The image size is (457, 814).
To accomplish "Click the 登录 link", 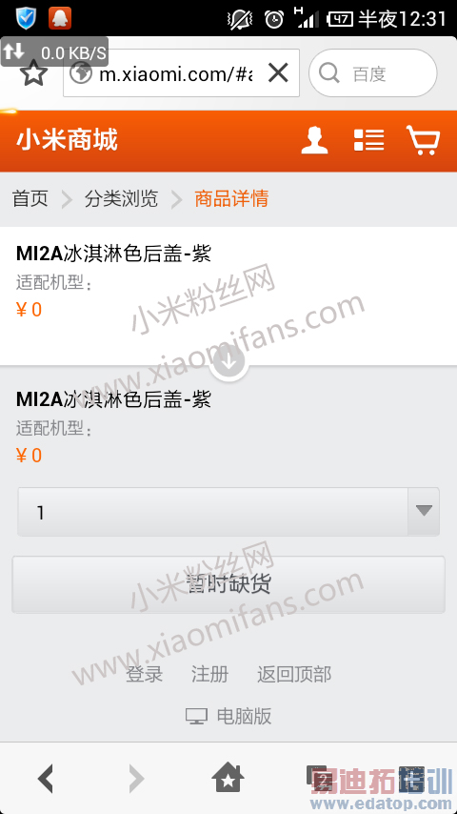I will coord(145,674).
